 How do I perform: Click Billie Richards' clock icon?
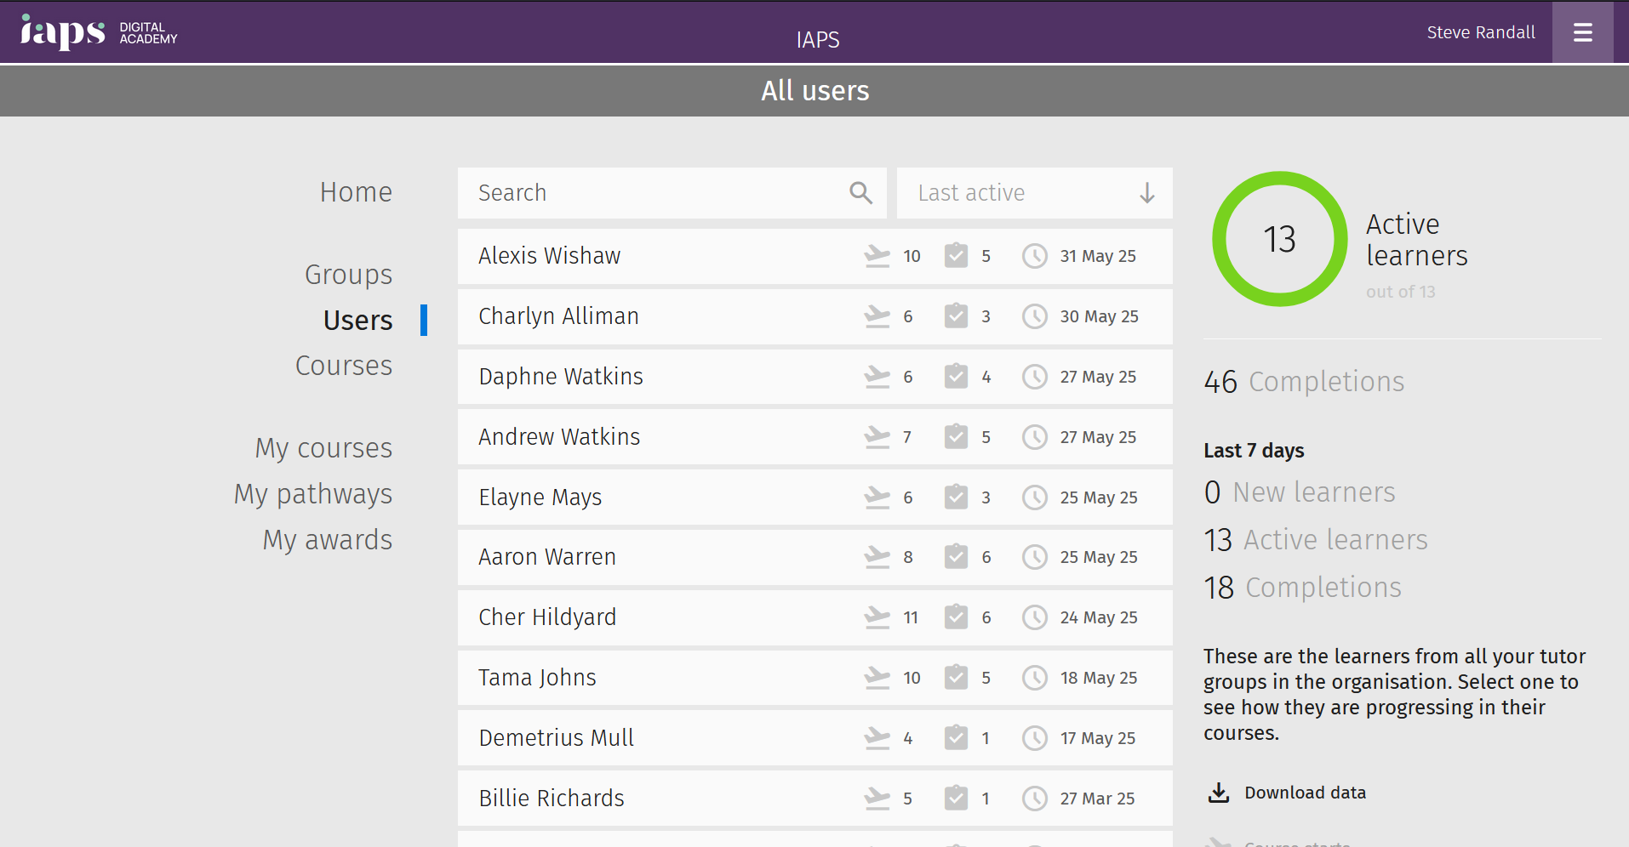click(1034, 799)
